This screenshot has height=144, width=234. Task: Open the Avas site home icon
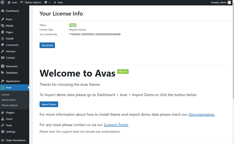pyautogui.click(x=9, y=2)
